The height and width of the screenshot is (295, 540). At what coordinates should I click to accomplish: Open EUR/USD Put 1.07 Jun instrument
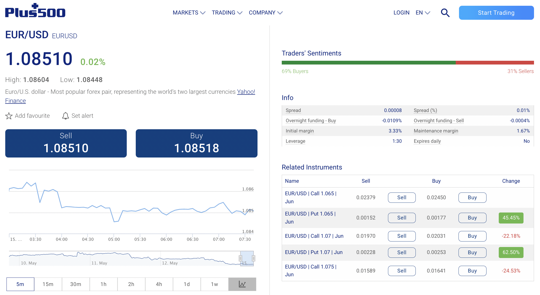(314, 252)
